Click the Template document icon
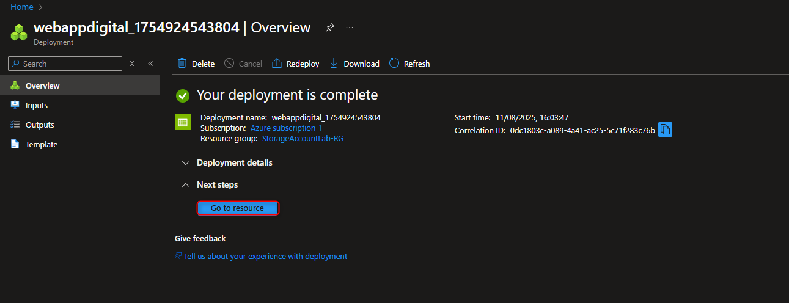 pyautogui.click(x=15, y=144)
